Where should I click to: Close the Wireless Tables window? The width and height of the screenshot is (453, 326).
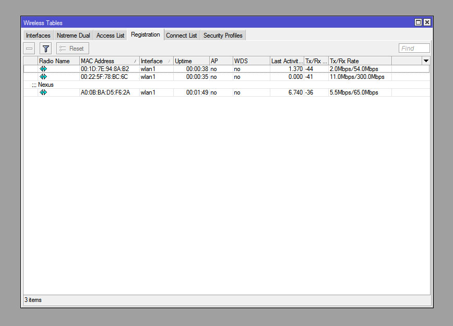pyautogui.click(x=427, y=22)
